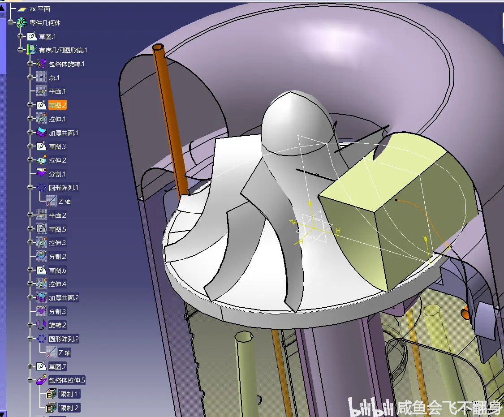This screenshot has width=504, height=417.
Task: Click the 拉伸.2 extrude icon
Action: click(41, 160)
